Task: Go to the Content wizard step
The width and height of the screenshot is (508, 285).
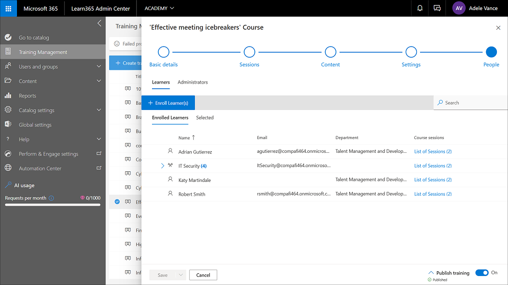Action: pyautogui.click(x=331, y=52)
